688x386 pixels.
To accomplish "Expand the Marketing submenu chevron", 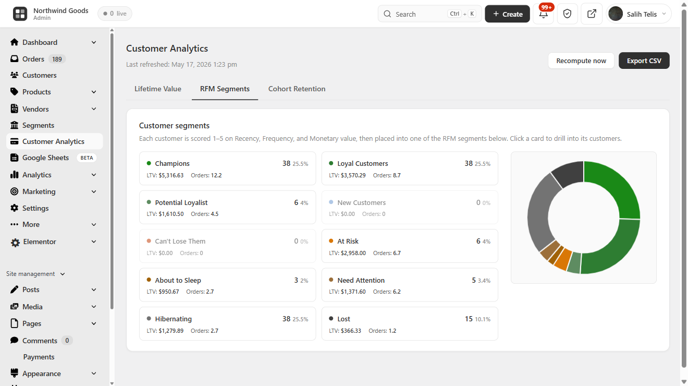I will [94, 191].
